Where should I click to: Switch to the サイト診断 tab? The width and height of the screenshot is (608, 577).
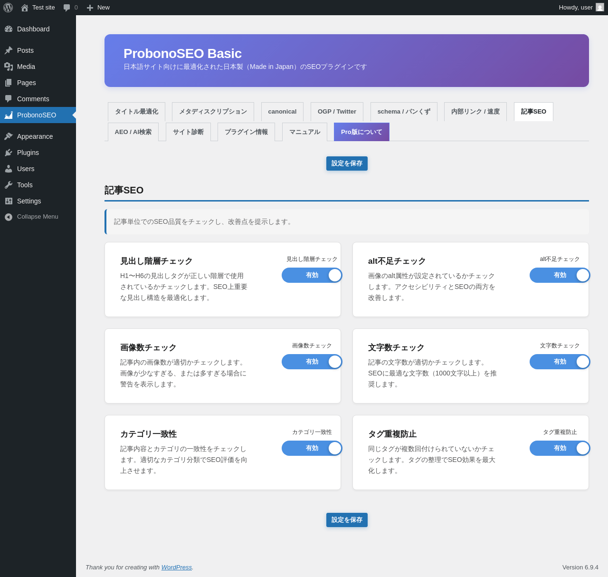[188, 132]
